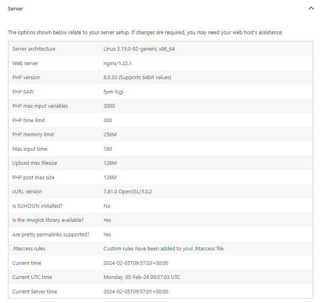The width and height of the screenshot is (320, 303).
Task: Click the PHP max input variables label
Action: click(x=40, y=106)
